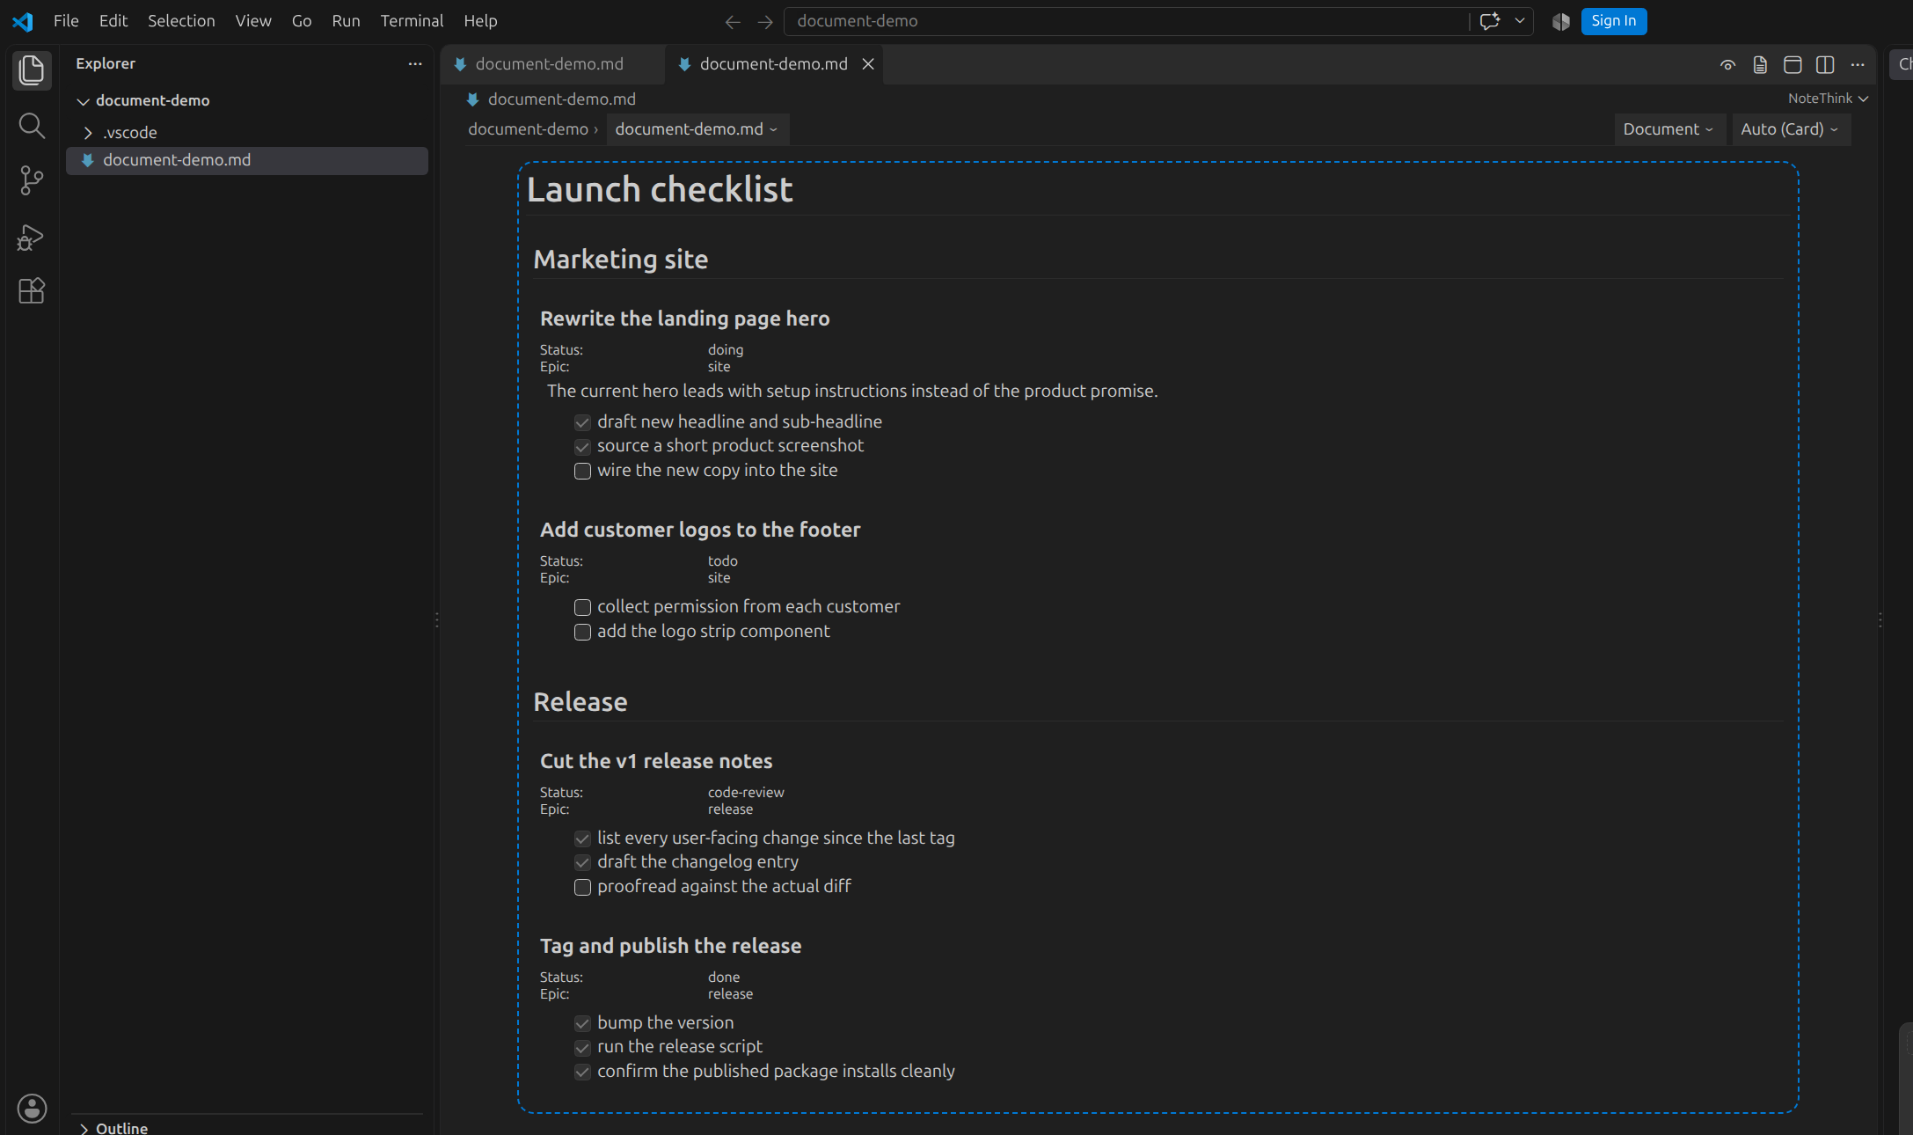The image size is (1913, 1135).
Task: Open the Run and Debug view
Action: [32, 237]
